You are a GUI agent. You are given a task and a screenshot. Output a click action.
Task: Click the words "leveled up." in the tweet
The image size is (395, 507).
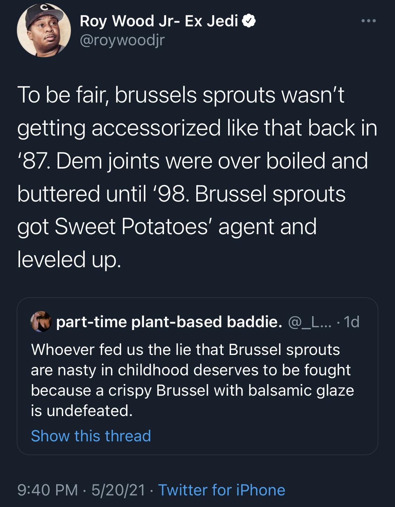(x=69, y=259)
